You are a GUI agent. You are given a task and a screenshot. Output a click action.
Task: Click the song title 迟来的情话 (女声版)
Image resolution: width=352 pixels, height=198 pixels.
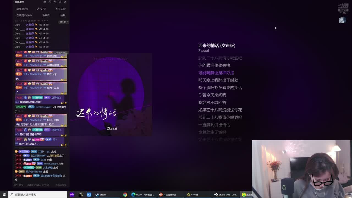217,46
